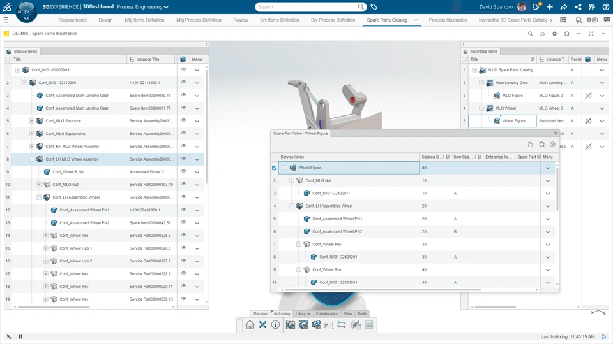Open the chat messages icon in the tab bar
The width and height of the screenshot is (613, 344).
click(x=607, y=20)
